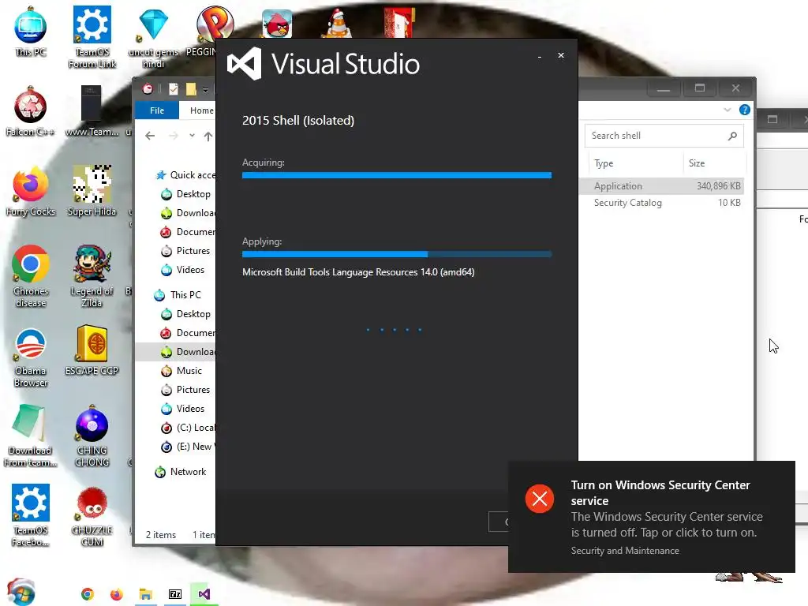Open Download From team notepad icon
The width and height of the screenshot is (808, 606).
click(x=31, y=436)
